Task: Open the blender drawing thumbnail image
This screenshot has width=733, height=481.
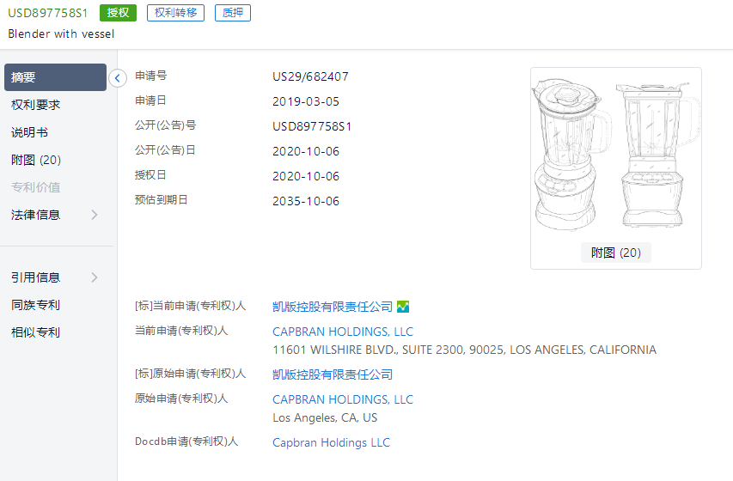Action: [616, 155]
